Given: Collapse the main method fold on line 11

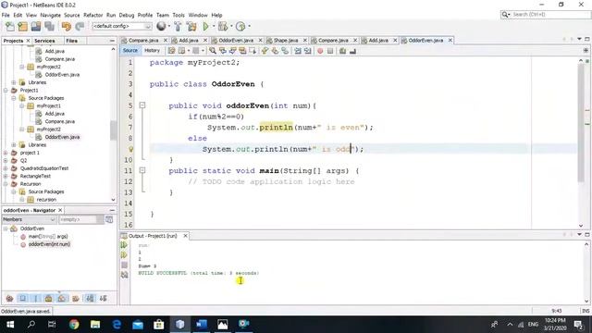Looking at the screenshot, I should 142,170.
